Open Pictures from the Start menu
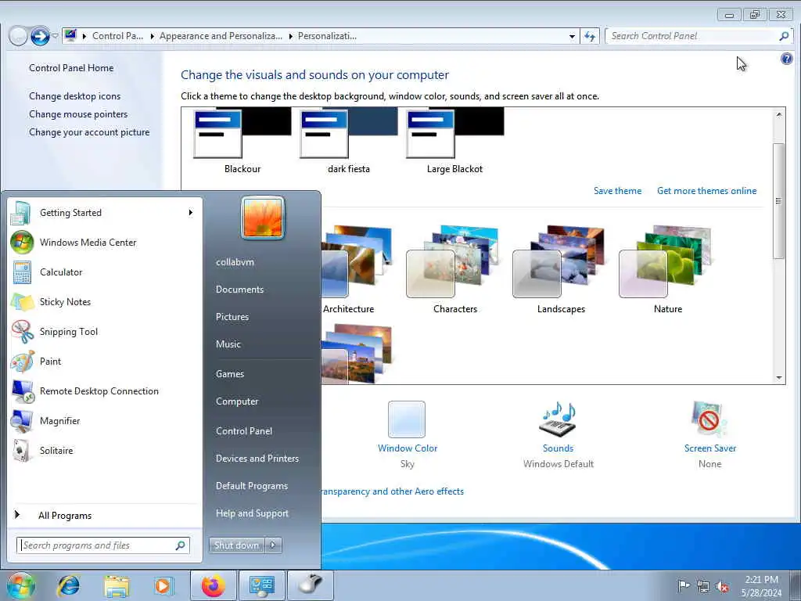Screen dimensions: 801x601 point(232,317)
